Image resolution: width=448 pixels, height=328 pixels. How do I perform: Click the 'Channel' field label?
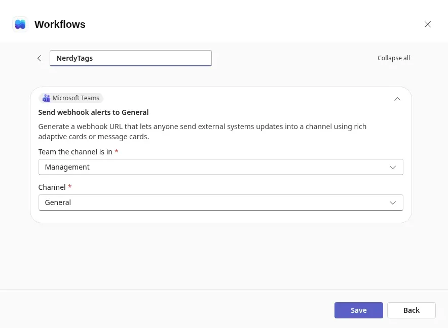point(52,187)
